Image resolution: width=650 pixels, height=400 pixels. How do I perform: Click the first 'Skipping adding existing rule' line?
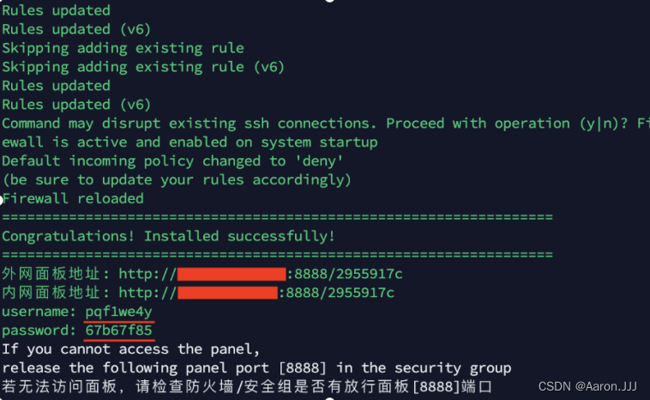click(x=123, y=48)
